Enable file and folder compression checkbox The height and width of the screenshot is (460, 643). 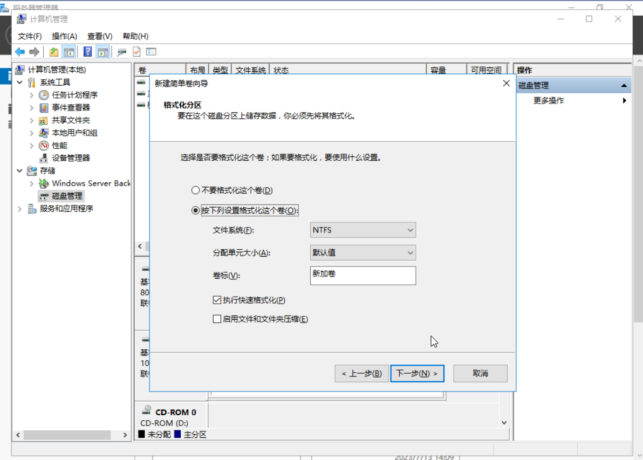point(217,319)
